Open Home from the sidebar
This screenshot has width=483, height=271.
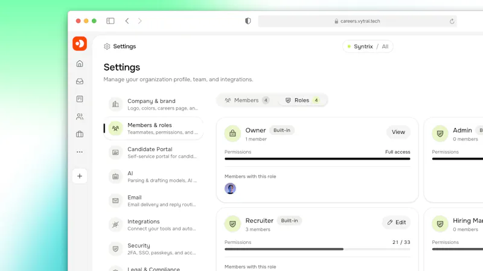[x=80, y=64]
